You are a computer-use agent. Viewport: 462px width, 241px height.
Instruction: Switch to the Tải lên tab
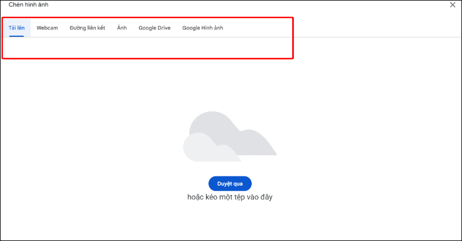point(17,28)
